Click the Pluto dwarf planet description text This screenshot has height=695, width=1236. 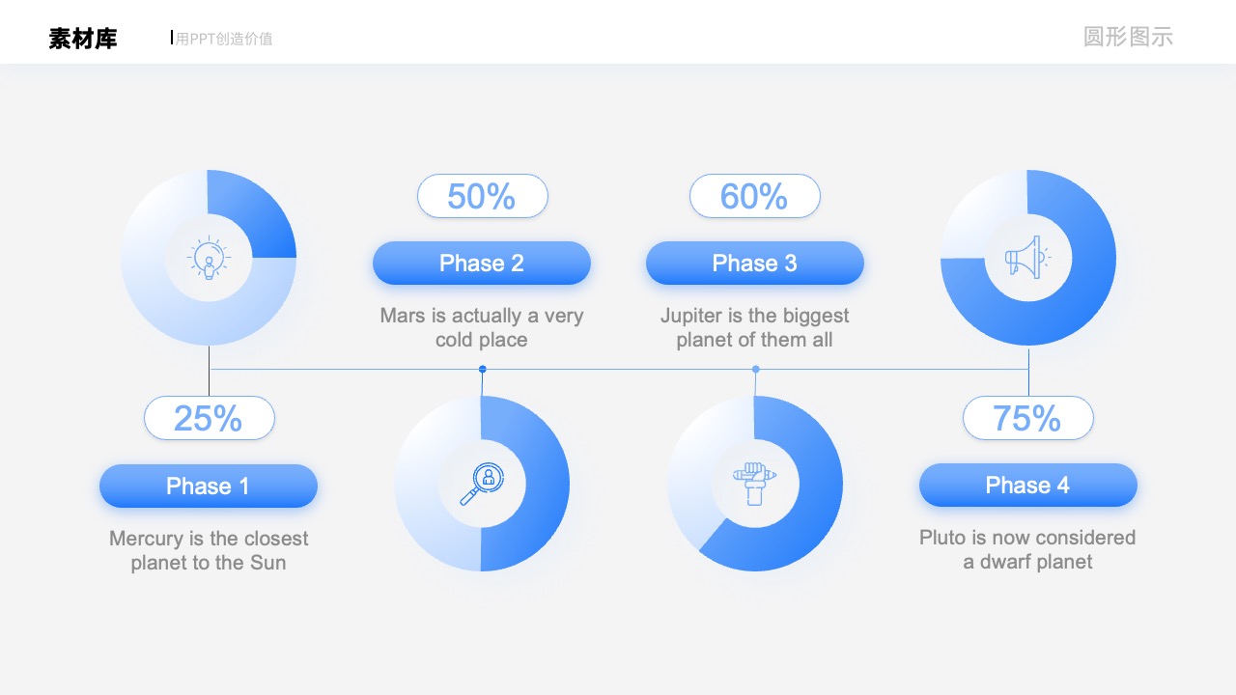point(1027,549)
